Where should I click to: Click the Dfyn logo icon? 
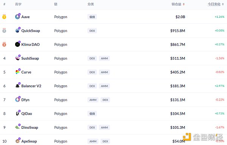click(17, 100)
